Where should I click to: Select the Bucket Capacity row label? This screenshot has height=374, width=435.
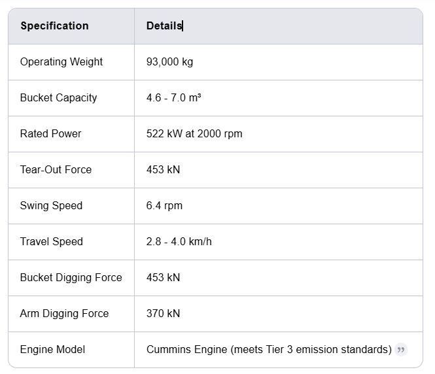point(58,97)
